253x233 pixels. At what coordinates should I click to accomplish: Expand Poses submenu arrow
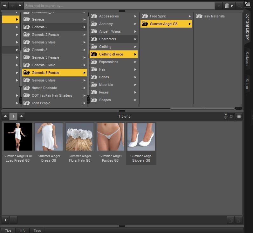[135, 92]
